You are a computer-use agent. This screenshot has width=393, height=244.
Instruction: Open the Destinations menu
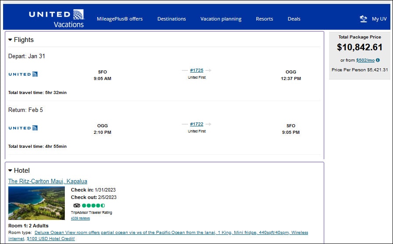pyautogui.click(x=172, y=19)
